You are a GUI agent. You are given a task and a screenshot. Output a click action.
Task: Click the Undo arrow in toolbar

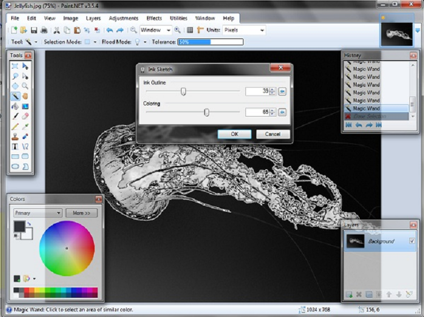point(109,30)
